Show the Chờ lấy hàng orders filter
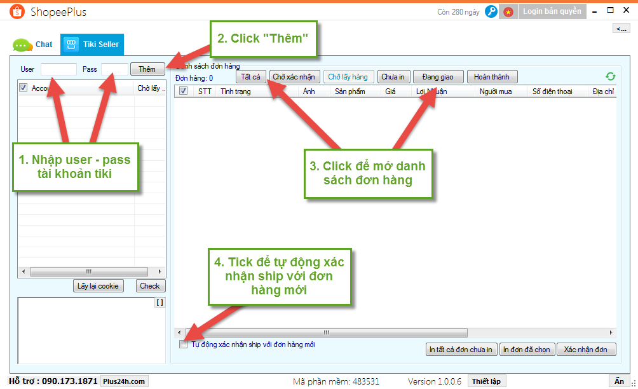 (348, 77)
